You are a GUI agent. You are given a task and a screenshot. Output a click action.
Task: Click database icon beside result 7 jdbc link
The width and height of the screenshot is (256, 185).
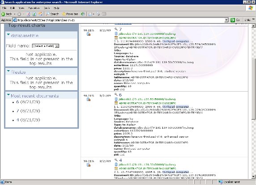click(116, 34)
